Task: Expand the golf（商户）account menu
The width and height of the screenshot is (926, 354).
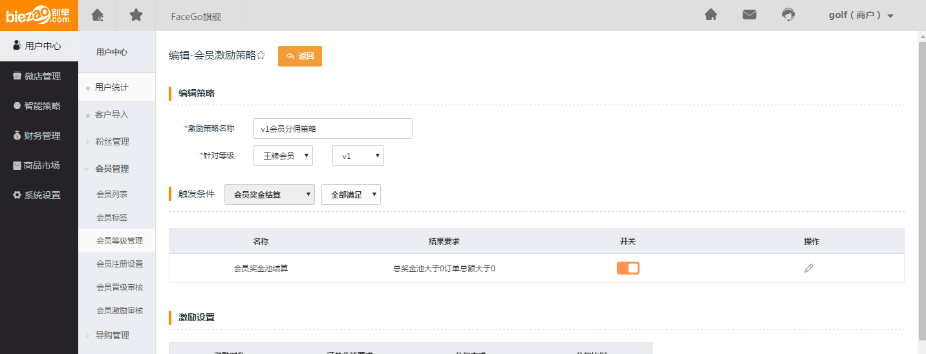Action: coord(861,16)
